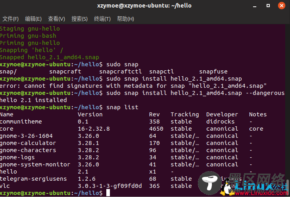Click the line 'Priming gnu-bash'

coord(28,36)
